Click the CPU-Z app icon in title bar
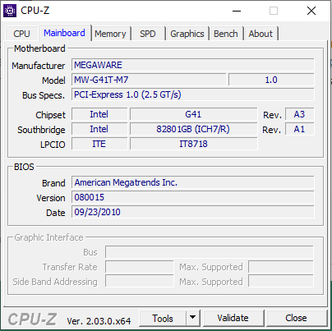Image resolution: width=332 pixels, height=331 pixels. [x=10, y=11]
